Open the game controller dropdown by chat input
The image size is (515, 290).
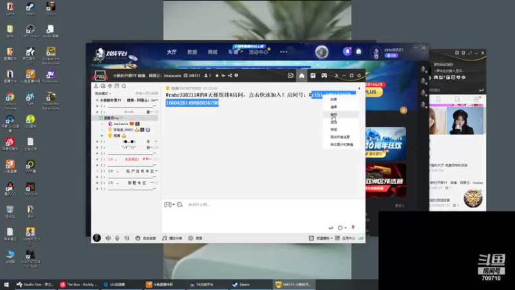pos(169,205)
